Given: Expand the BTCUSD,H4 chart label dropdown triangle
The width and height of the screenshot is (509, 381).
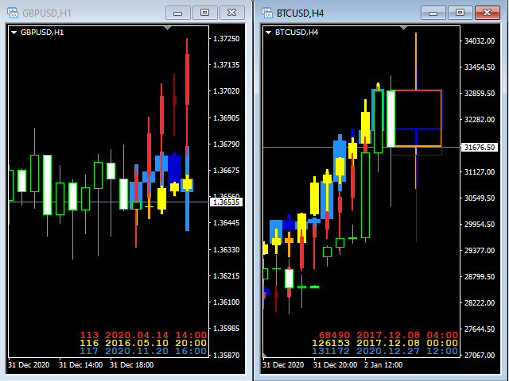Looking at the screenshot, I should click(268, 33).
